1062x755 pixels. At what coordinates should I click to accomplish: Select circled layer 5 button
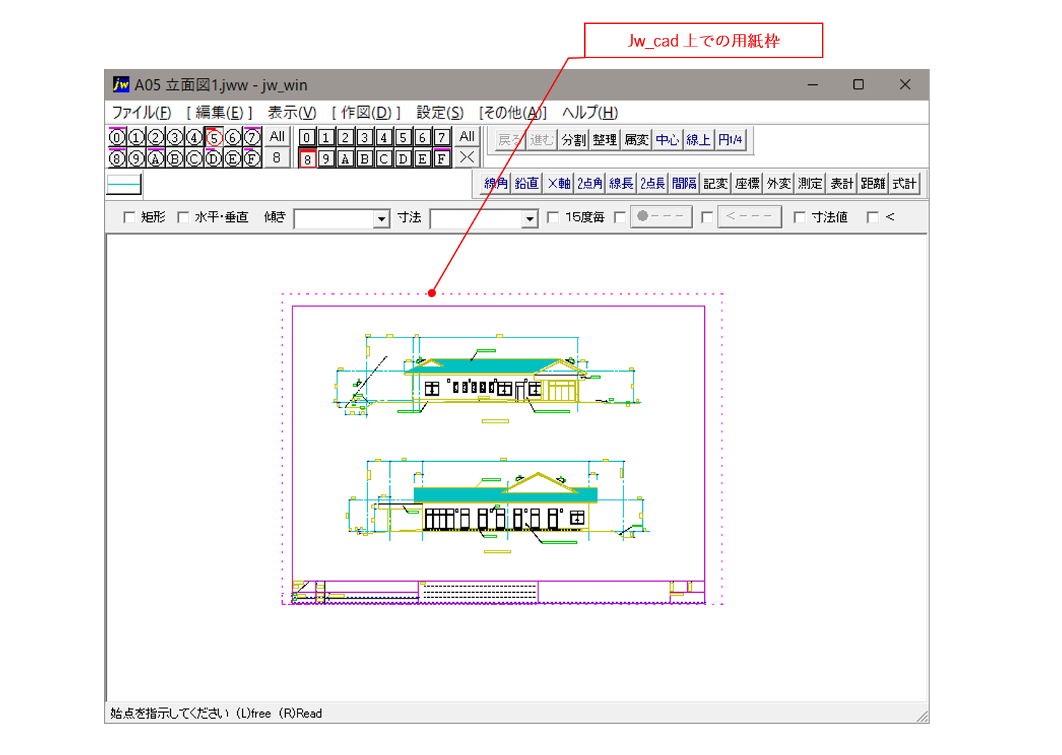tap(213, 137)
